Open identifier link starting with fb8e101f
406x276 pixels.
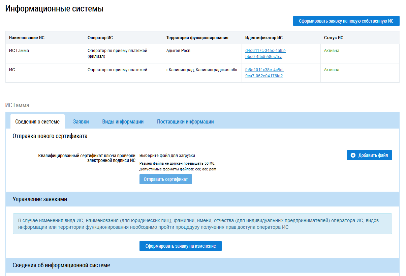coord(264,73)
